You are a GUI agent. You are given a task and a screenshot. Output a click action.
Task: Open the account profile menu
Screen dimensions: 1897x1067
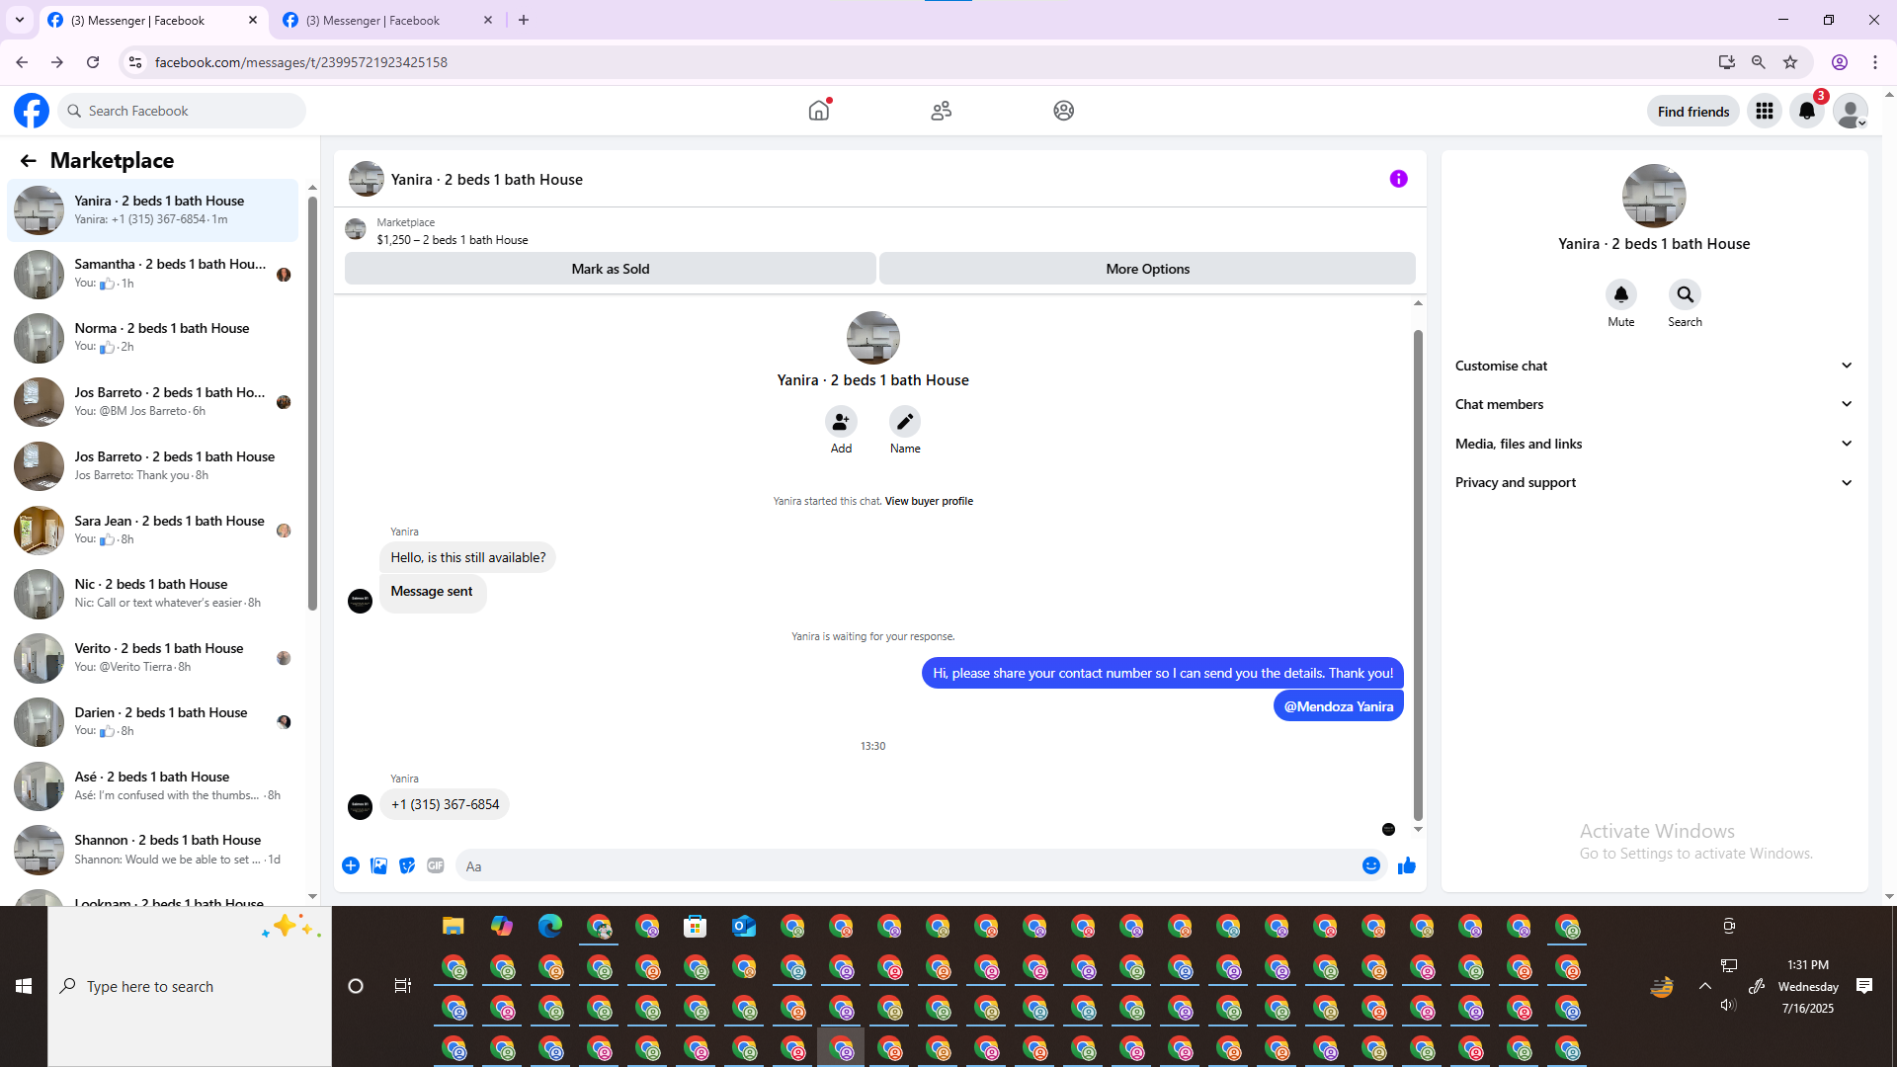1851,111
